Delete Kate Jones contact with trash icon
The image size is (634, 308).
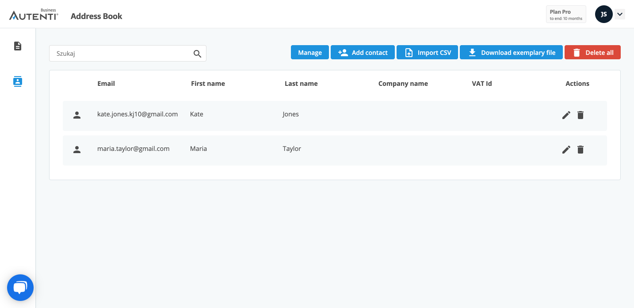pyautogui.click(x=581, y=115)
